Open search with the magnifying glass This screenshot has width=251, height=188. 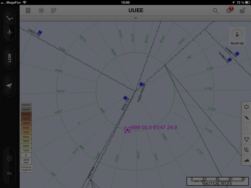point(215,11)
